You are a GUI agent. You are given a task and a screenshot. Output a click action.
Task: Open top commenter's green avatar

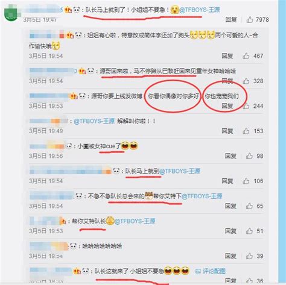[11, 14]
